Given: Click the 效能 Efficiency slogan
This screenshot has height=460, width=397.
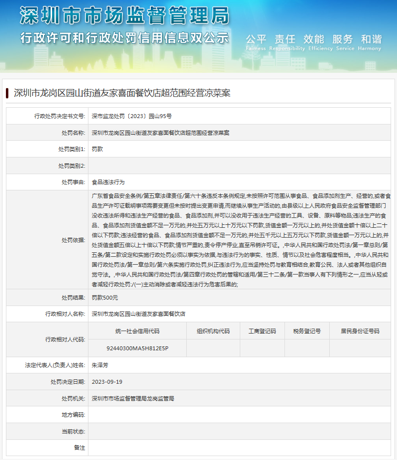Looking at the screenshot, I should pyautogui.click(x=320, y=42).
